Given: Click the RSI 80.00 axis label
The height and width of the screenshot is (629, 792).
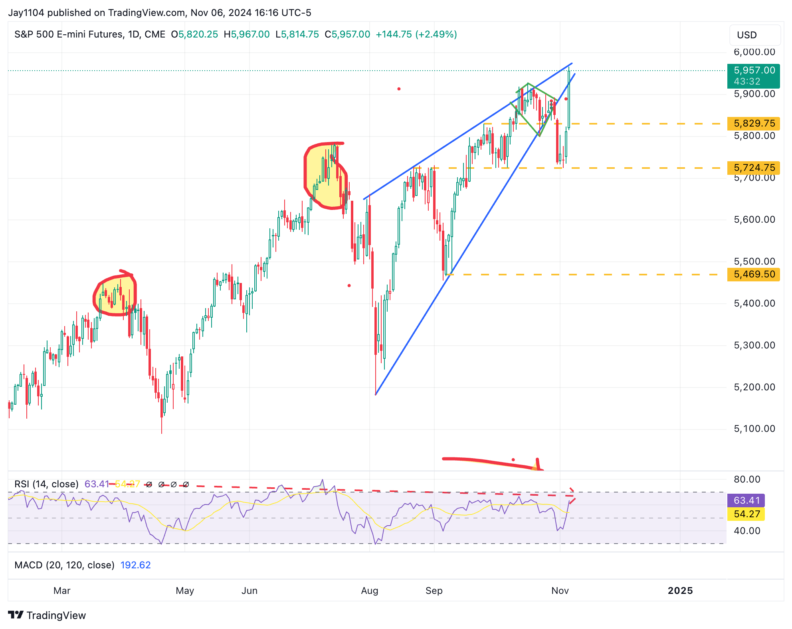Looking at the screenshot, I should (747, 479).
